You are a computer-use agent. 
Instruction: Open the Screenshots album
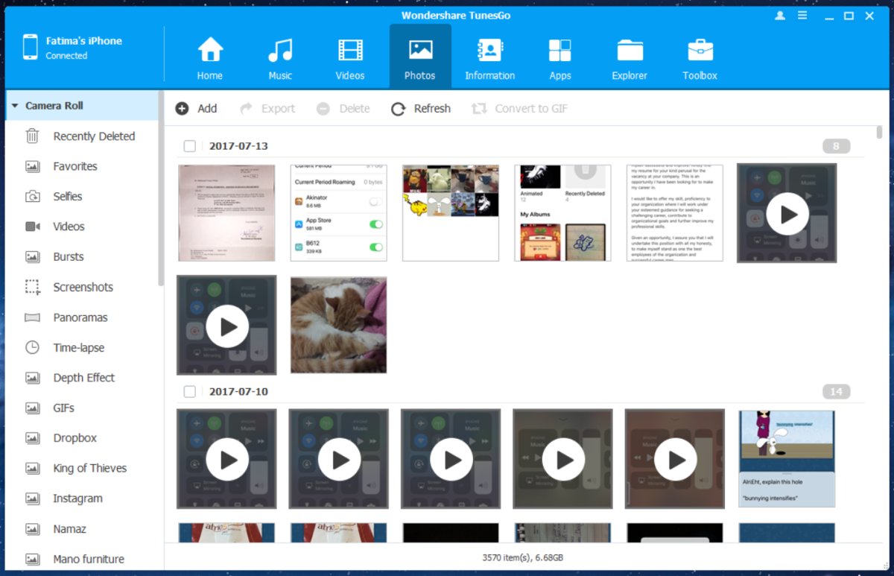pos(82,287)
